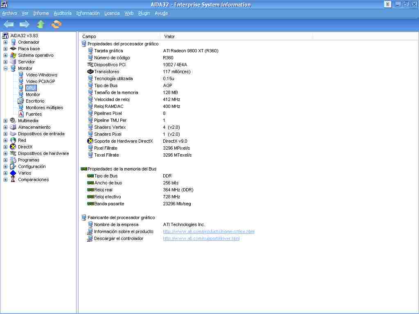The width and height of the screenshot is (419, 314).
Task: Expand the Ordenador tree node
Action: 5,42
